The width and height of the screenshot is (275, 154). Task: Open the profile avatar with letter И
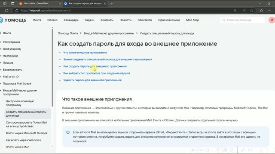tap(272, 20)
